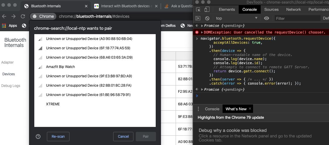Toggle the DevTools device toolbar icon
Viewport: 329px width, 145px height.
pos(207,9)
